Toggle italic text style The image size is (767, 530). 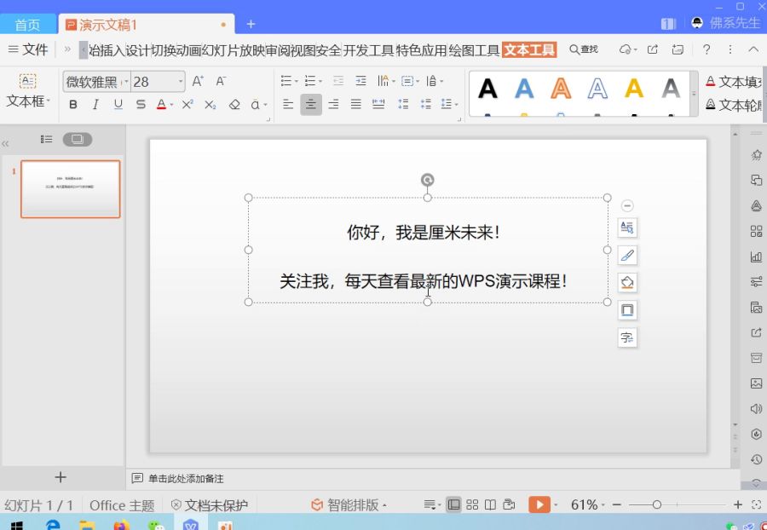pyautogui.click(x=95, y=105)
